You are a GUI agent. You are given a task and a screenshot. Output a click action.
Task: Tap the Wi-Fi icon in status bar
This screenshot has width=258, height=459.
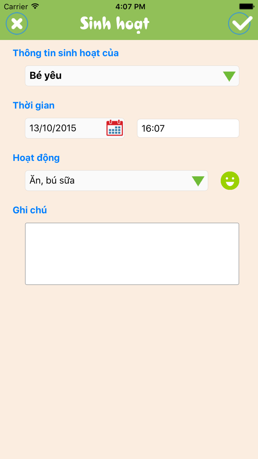35,6
